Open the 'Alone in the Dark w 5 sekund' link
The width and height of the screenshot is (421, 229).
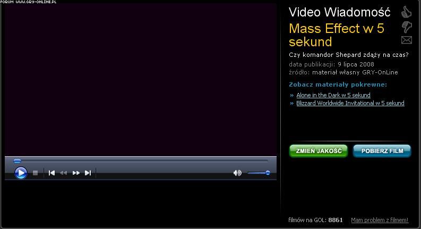coord(333,95)
